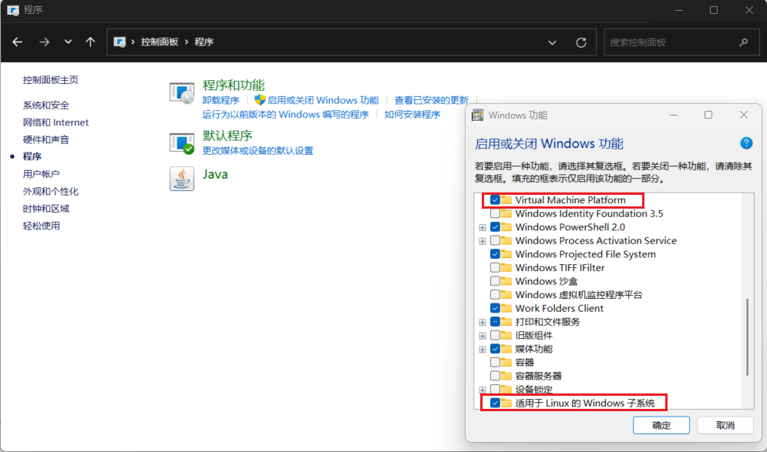
Task: Uncheck 适用于 Linux 的 Windows 子系统
Action: tap(495, 403)
